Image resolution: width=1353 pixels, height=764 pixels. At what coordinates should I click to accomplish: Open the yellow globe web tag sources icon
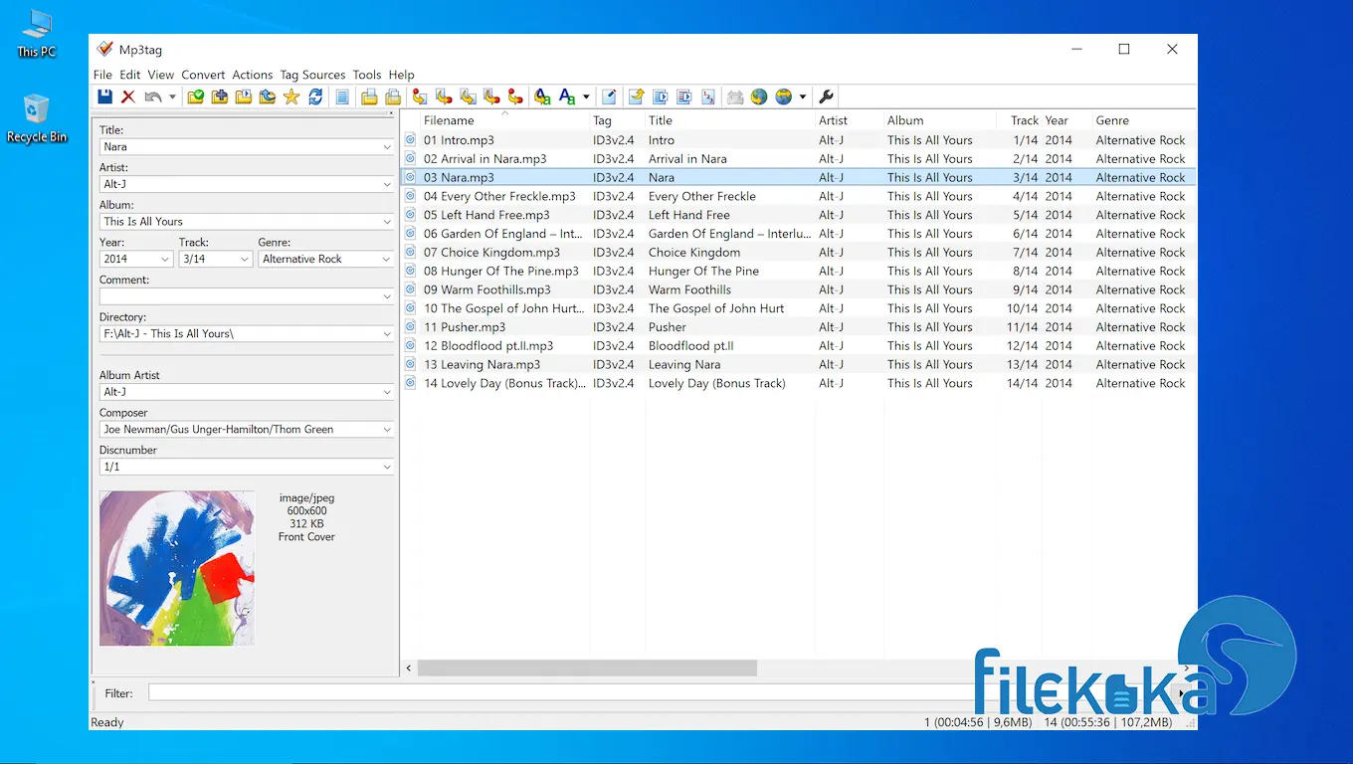tap(784, 96)
